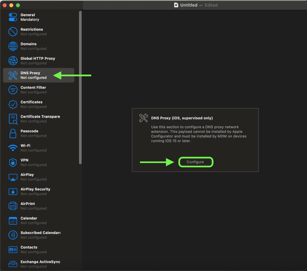Viewport: 307px width, 271px height.
Task: Open the Subscribed Calendars payload label
Action: coord(40,233)
